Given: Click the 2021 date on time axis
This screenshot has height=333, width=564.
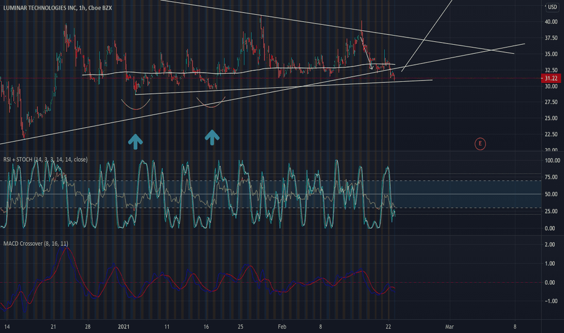Looking at the screenshot, I should coord(123,327).
